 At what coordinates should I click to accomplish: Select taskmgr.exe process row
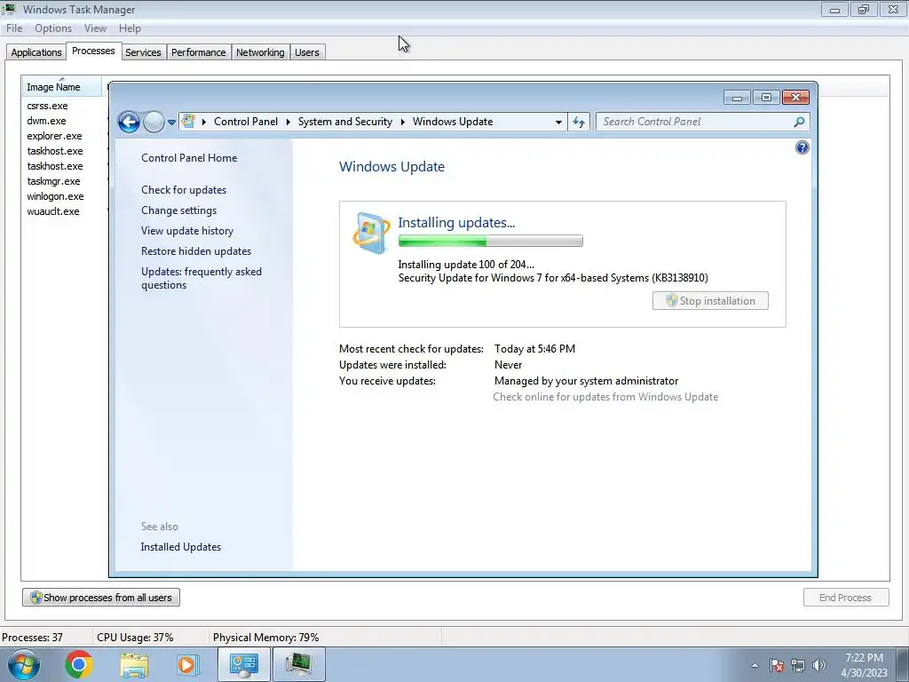[x=53, y=181]
